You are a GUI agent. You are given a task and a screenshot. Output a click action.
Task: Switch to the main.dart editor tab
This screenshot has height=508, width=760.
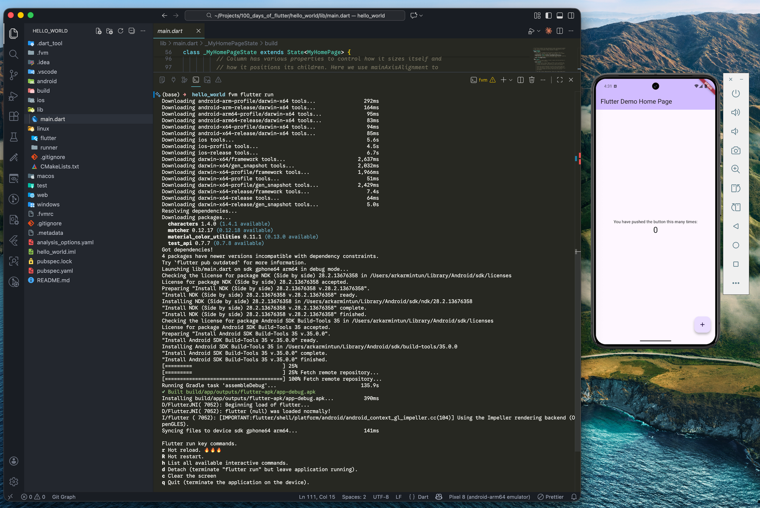tap(170, 31)
